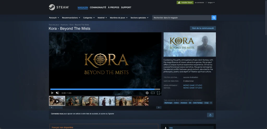Viewport: 267px width, 129px height.
Task: Click the Solo player icon
Action: tap(166, 128)
